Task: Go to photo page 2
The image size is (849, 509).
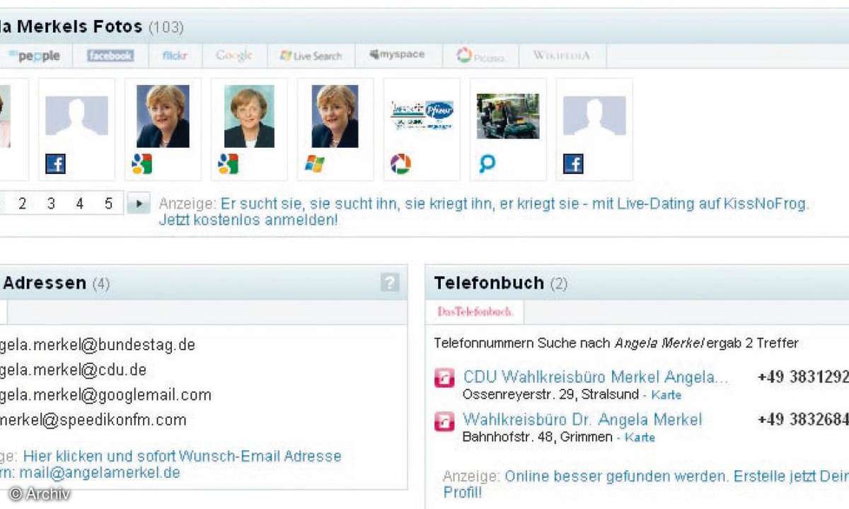Action: (x=22, y=204)
